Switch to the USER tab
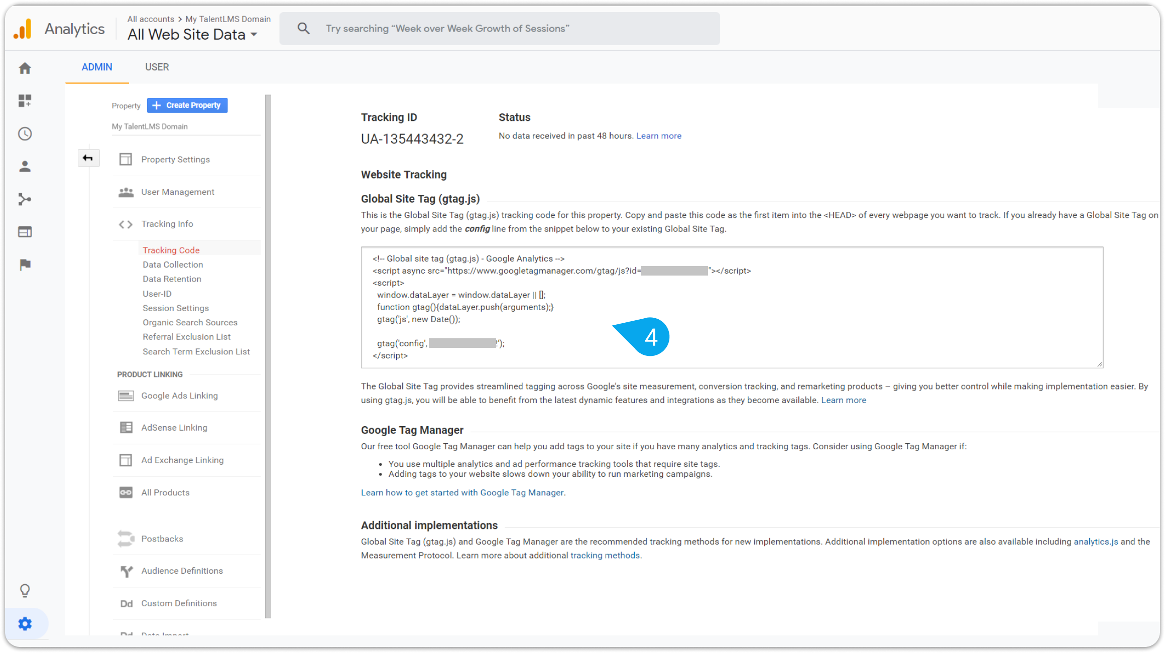This screenshot has width=1165, height=653. tap(157, 67)
